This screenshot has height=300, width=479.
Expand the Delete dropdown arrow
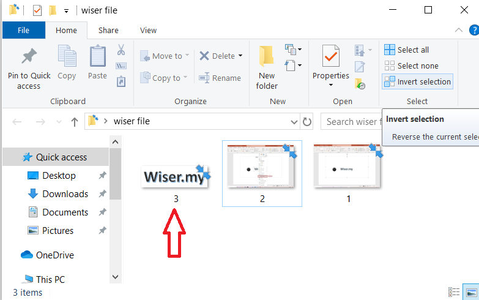coord(240,56)
